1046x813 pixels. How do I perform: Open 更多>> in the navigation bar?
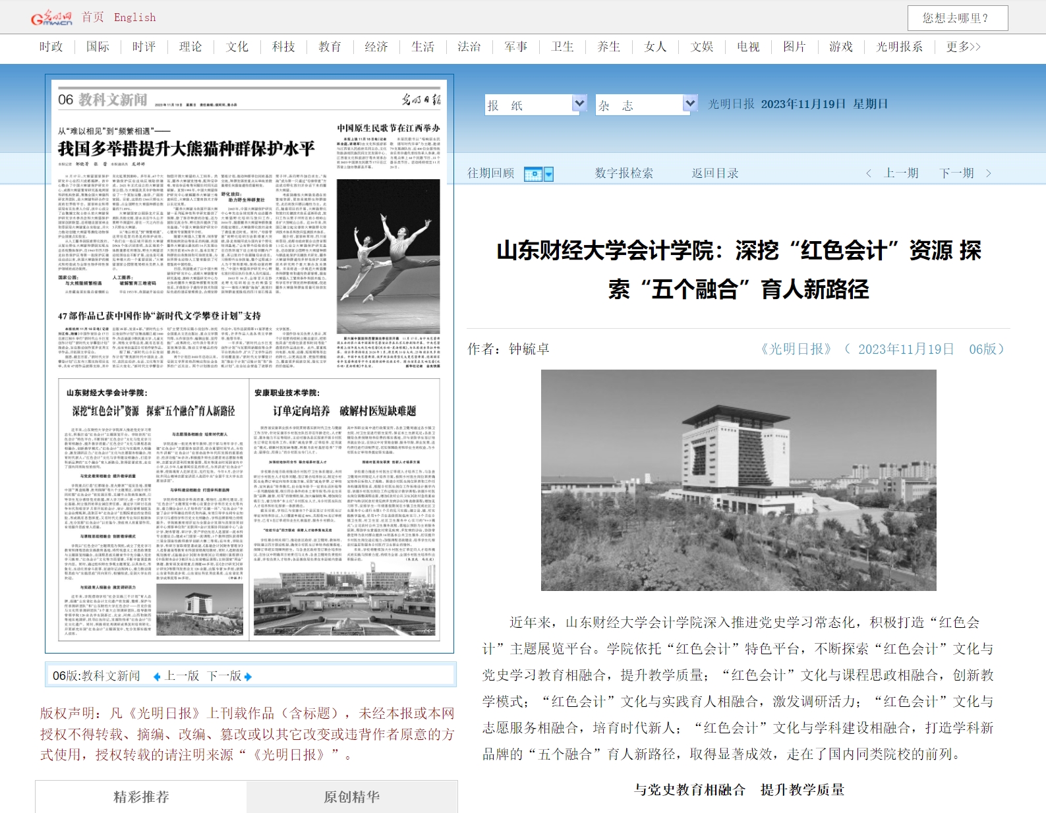963,47
